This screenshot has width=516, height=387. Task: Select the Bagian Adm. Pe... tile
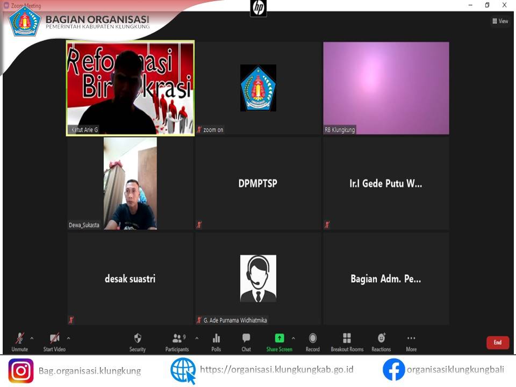[386, 279]
